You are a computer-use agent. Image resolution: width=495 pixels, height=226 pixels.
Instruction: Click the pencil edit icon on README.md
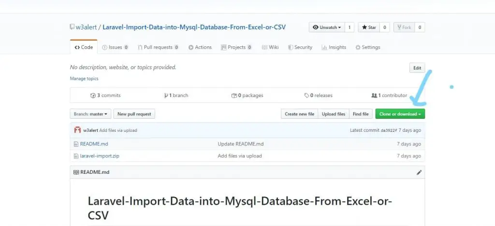(419, 172)
